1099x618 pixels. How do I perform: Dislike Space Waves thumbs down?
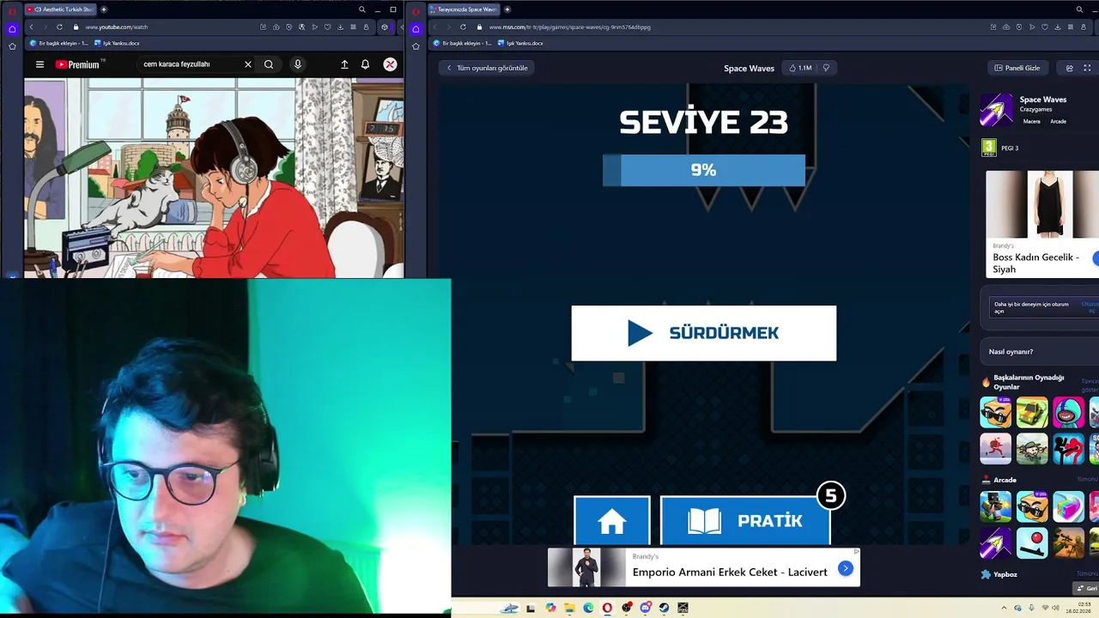(826, 68)
